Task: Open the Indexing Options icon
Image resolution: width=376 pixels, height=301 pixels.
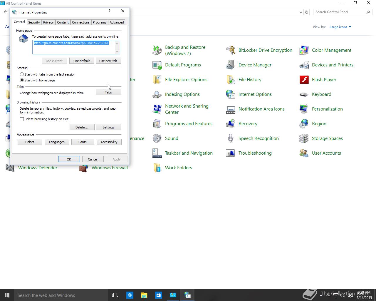Action: pyautogui.click(x=157, y=94)
